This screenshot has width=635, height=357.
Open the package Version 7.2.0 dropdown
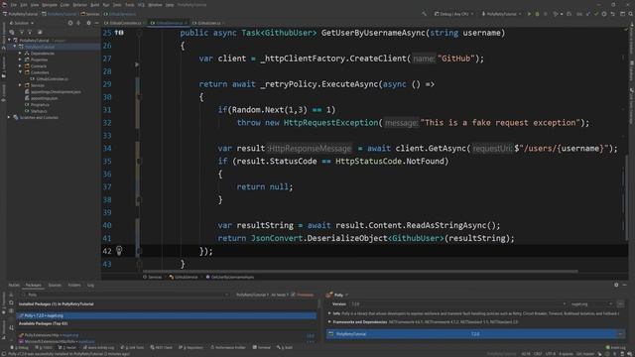(x=457, y=304)
